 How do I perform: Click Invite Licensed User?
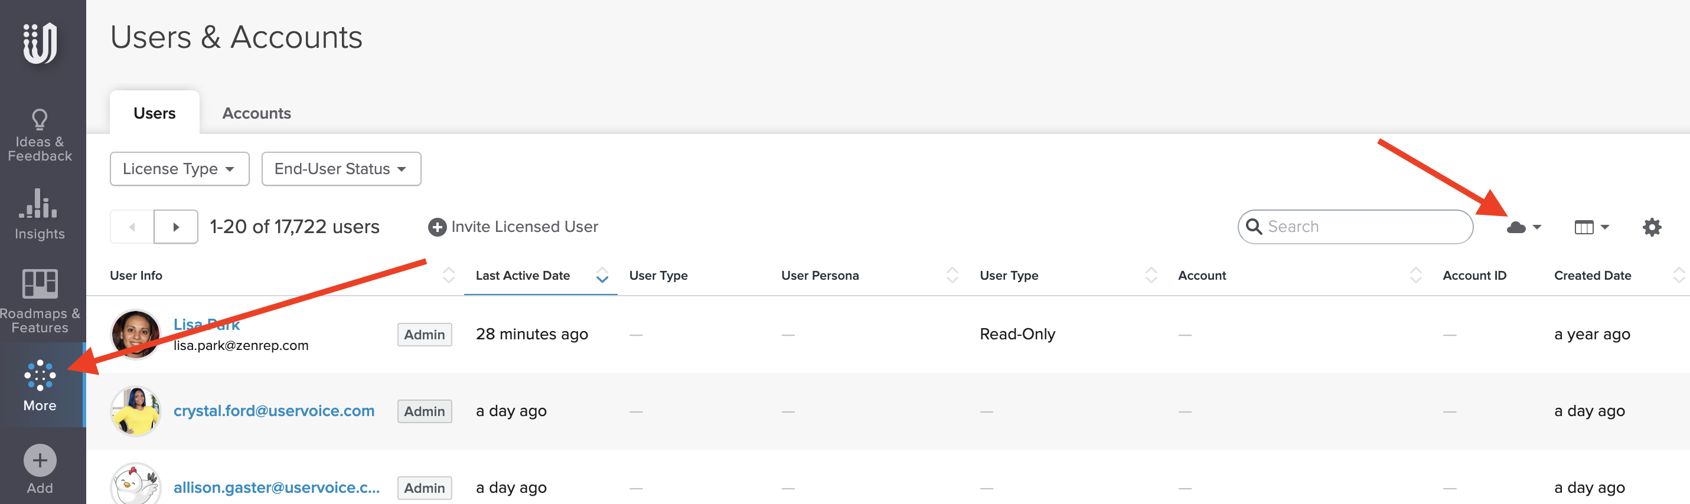coord(513,227)
